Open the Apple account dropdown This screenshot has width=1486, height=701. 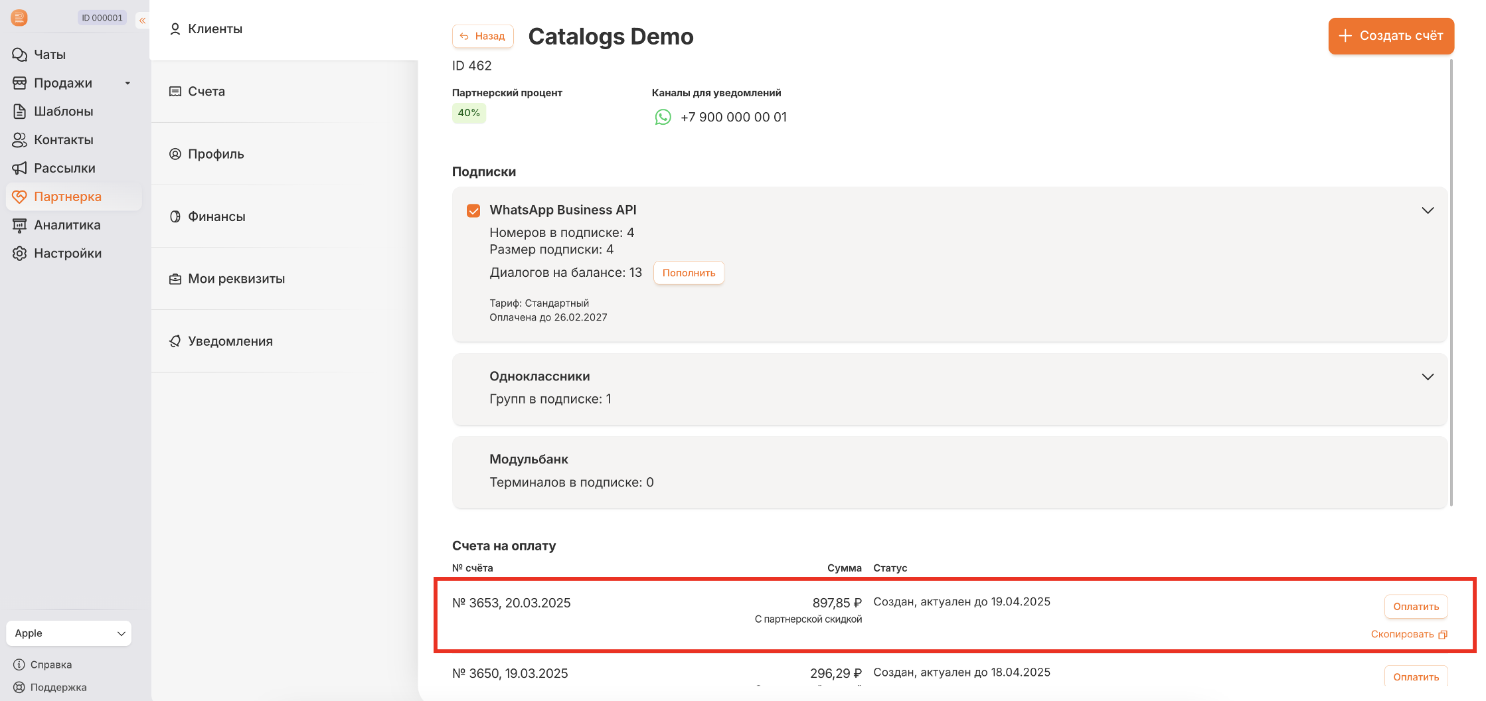pos(69,633)
